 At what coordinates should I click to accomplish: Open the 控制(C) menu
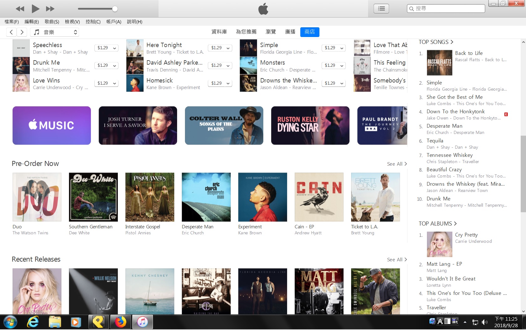pos(93,22)
